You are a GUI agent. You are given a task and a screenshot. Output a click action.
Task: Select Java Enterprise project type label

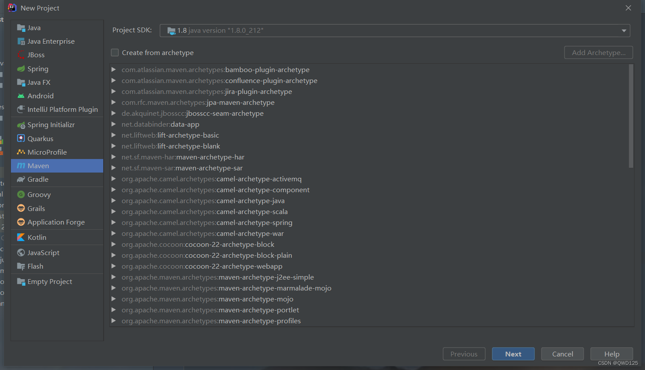click(51, 41)
